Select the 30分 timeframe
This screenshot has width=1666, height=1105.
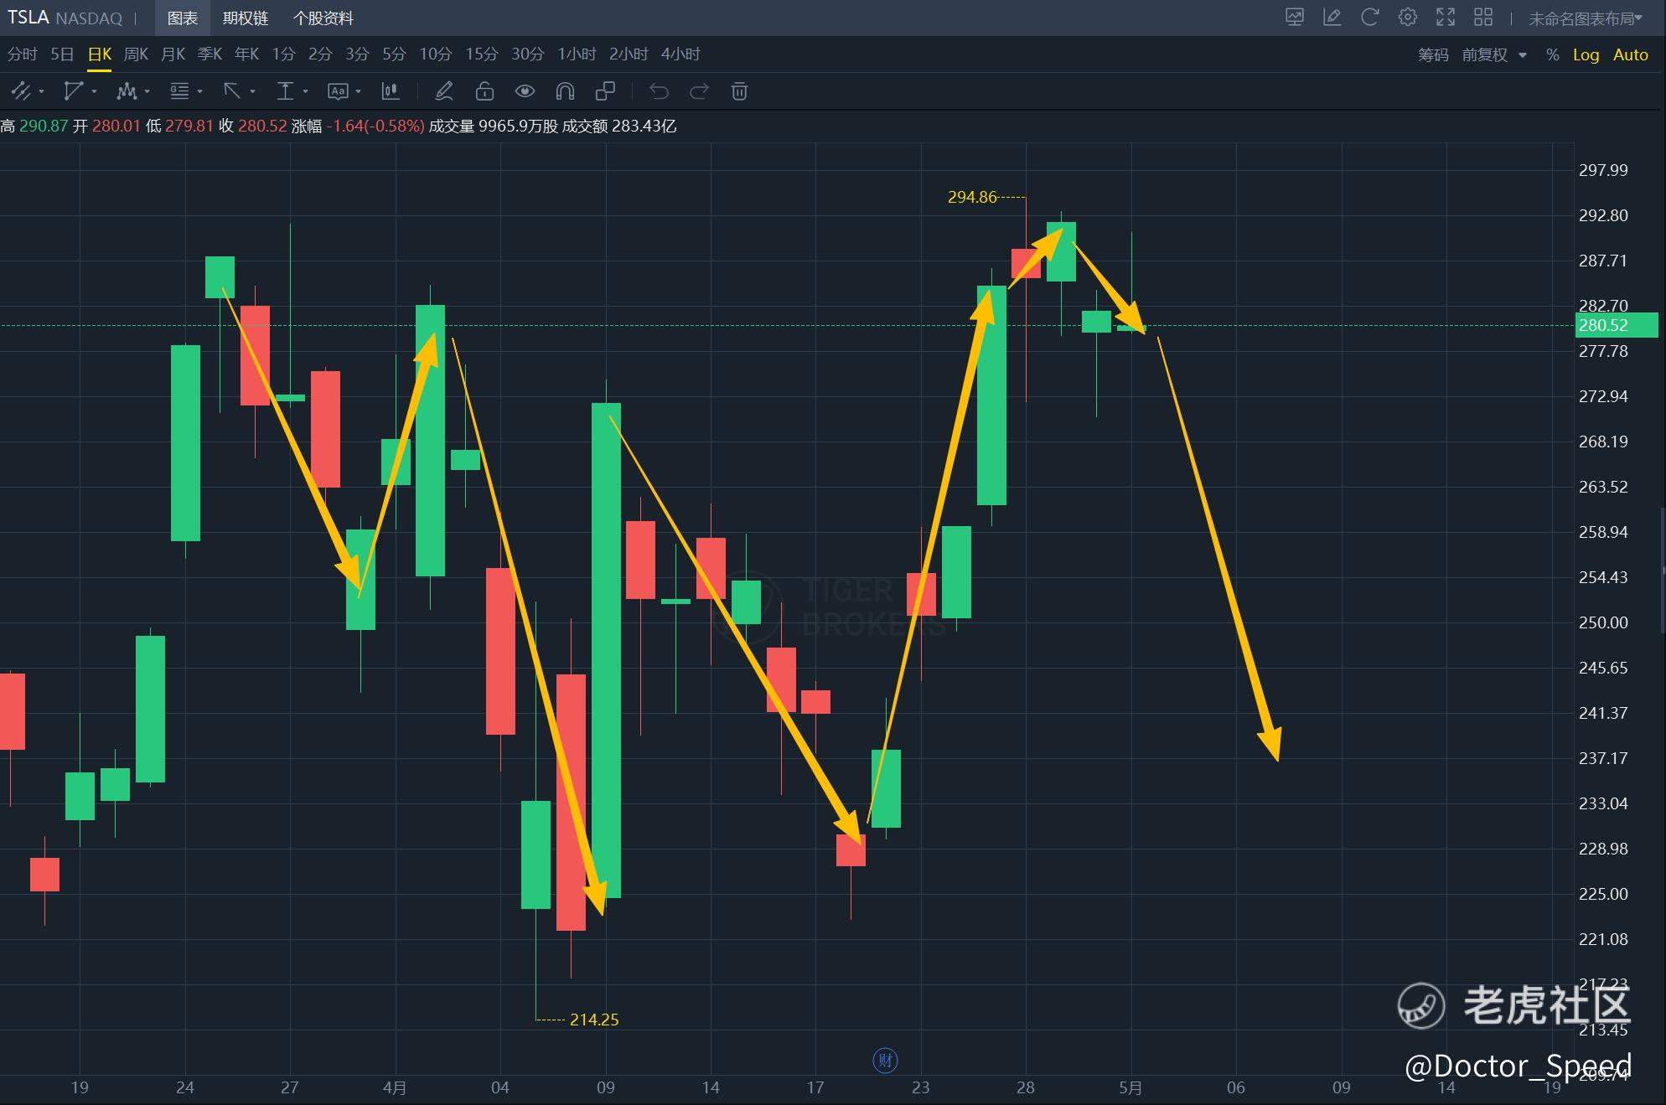(x=528, y=54)
